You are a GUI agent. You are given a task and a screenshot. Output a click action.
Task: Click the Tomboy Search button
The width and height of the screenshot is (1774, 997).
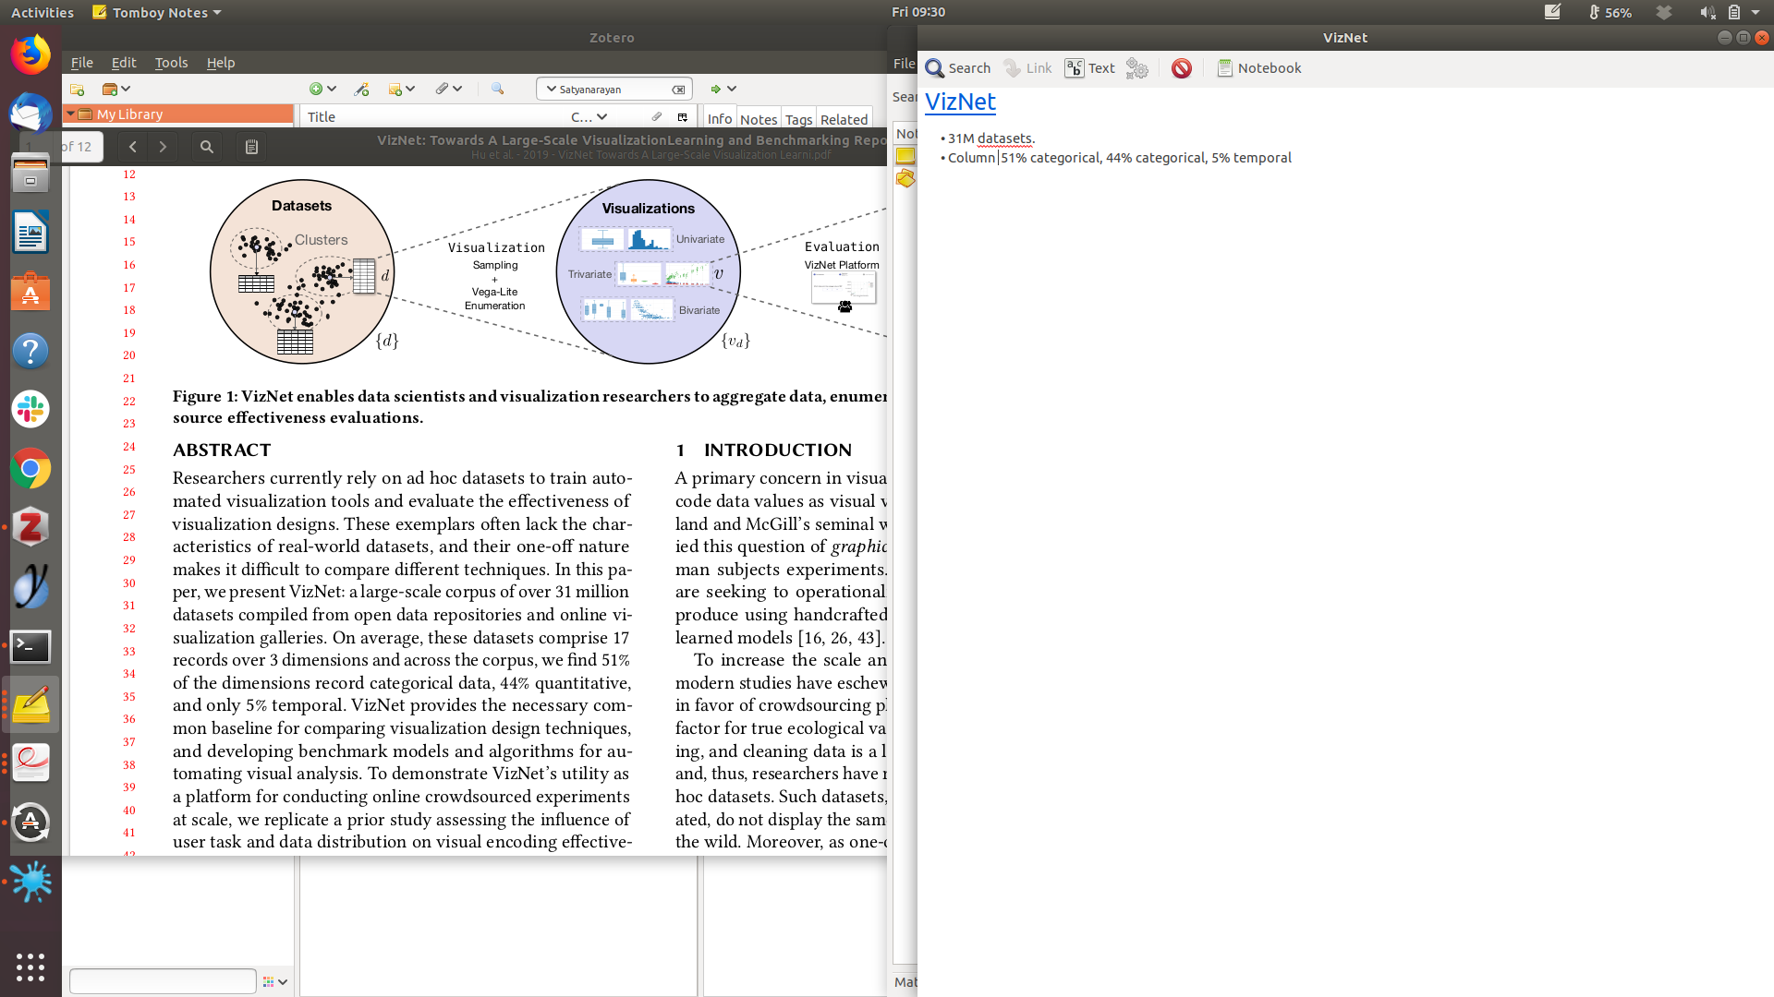pyautogui.click(x=957, y=68)
